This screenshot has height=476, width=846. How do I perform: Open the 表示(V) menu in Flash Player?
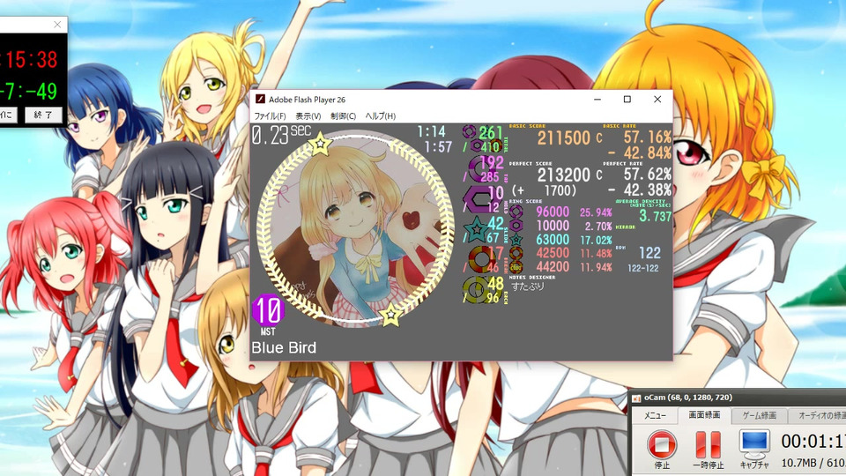pyautogui.click(x=308, y=116)
